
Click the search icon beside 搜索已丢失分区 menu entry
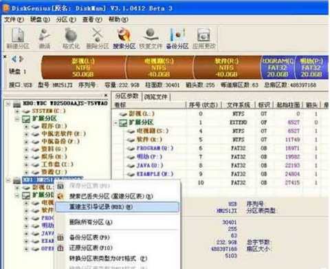[60, 196]
